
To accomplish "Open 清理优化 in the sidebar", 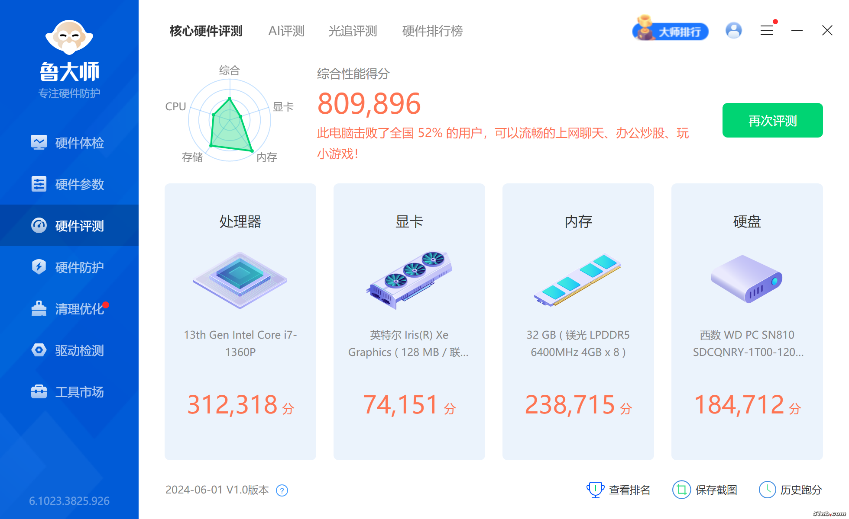I will [69, 309].
